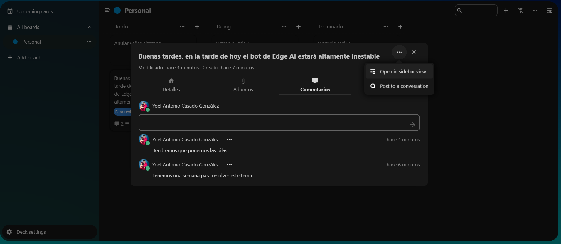Open options for 'Tendremos que ponernos las pilas' comment

click(x=230, y=140)
